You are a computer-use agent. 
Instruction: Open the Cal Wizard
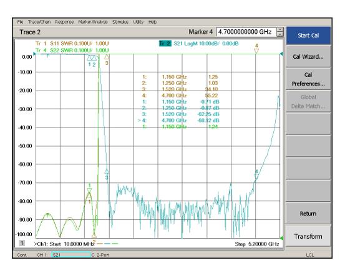308,57
